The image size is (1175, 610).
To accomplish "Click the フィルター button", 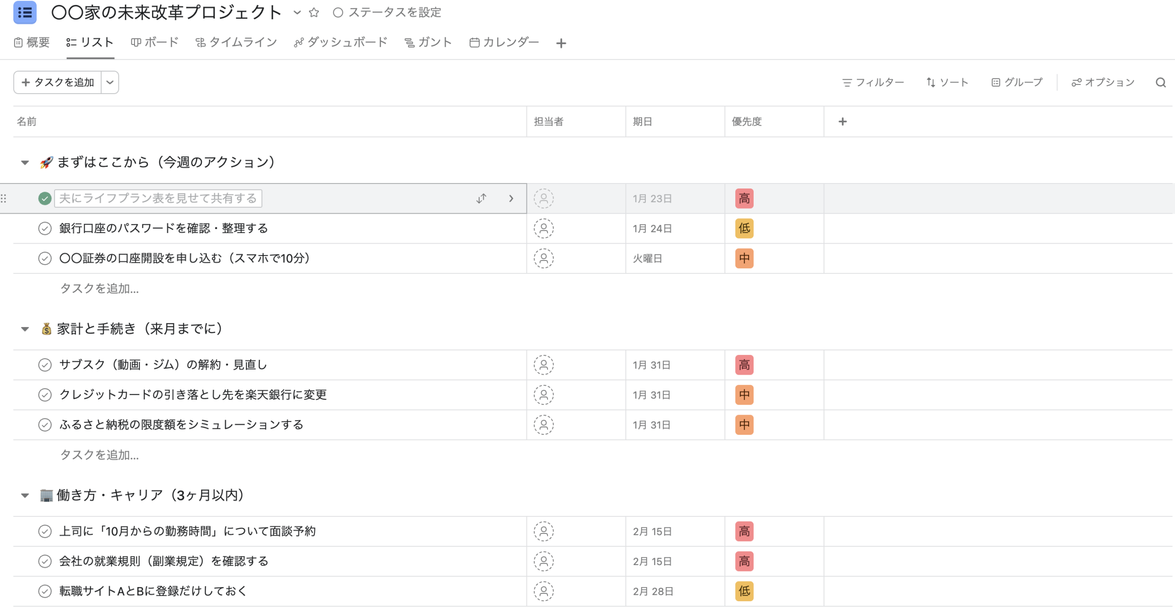I will click(873, 83).
